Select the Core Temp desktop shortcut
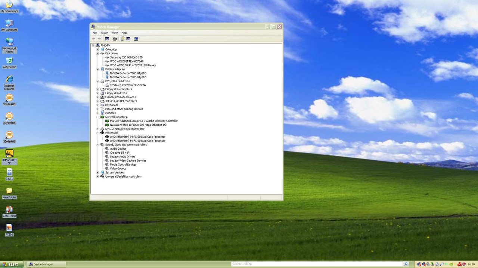The height and width of the screenshot is (268, 478). (x=9, y=211)
